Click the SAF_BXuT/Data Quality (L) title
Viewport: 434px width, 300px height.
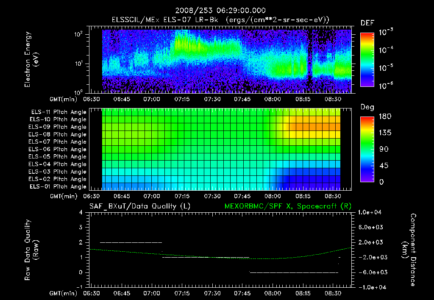140,206
